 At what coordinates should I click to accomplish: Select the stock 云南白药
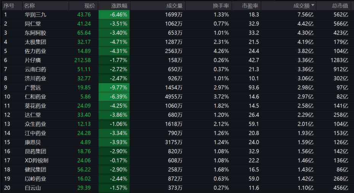coord(35,69)
